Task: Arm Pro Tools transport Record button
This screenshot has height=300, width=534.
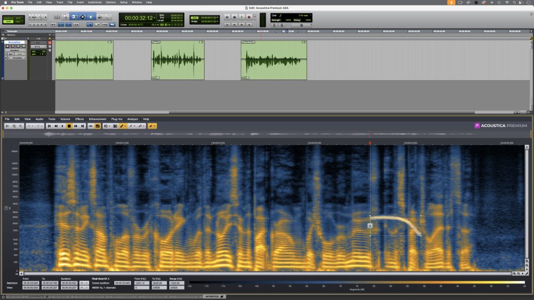Action: coord(249,17)
